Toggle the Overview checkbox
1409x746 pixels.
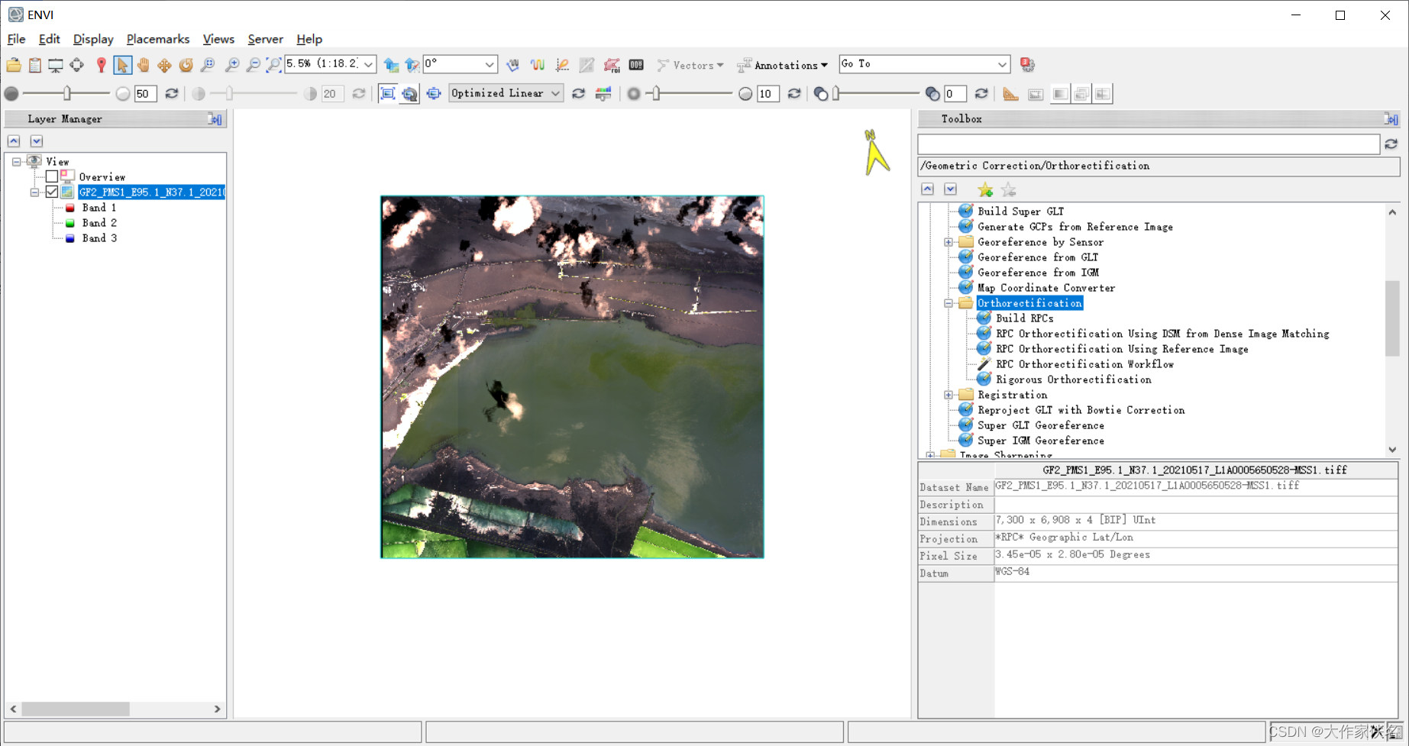click(52, 176)
